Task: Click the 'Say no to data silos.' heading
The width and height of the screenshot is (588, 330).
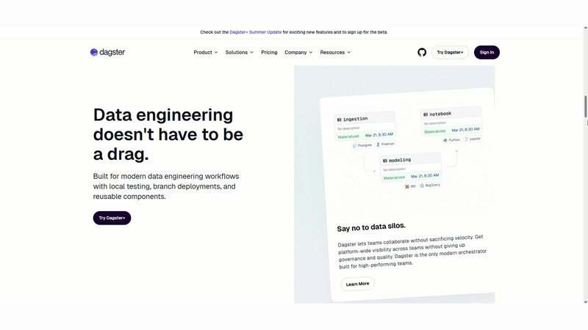Action: pos(371,227)
